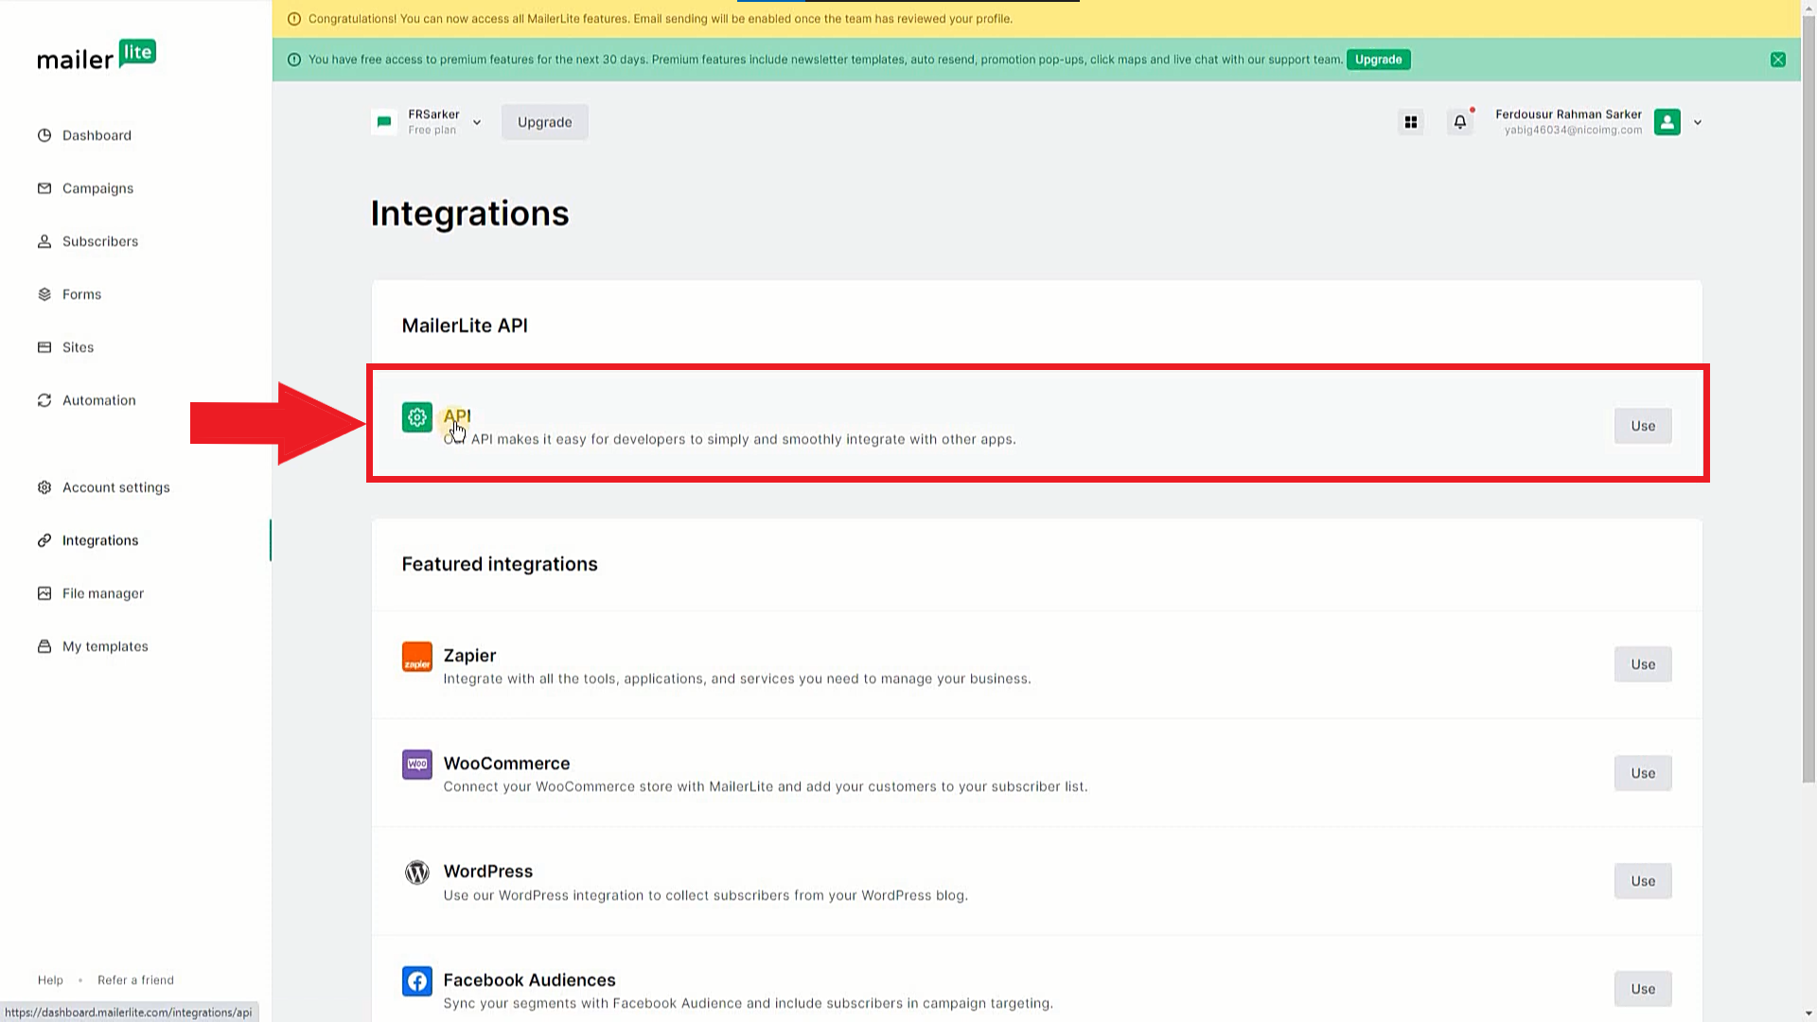Viewport: 1817px width, 1022px height.
Task: Click Upgrade in green banner
Action: (x=1378, y=60)
